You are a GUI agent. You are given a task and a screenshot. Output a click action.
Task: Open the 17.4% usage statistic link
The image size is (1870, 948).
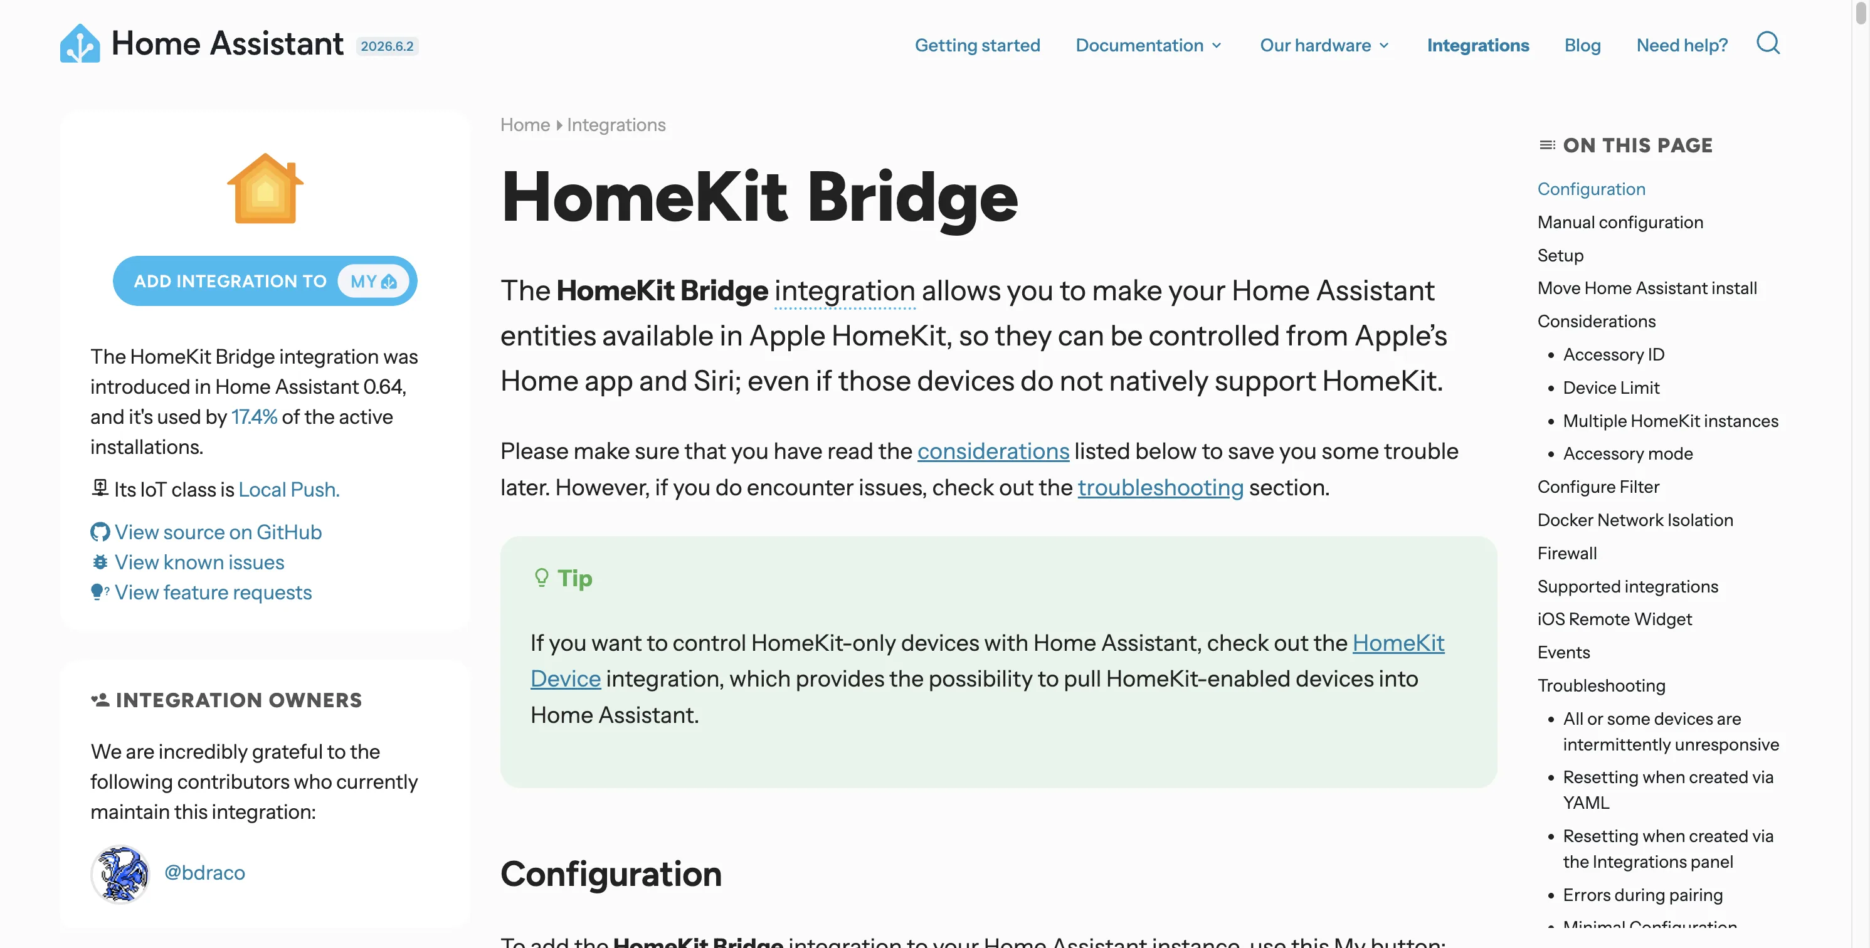tap(254, 417)
